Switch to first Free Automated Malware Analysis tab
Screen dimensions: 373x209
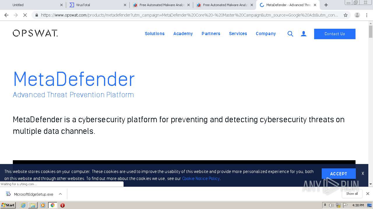(x=161, y=5)
